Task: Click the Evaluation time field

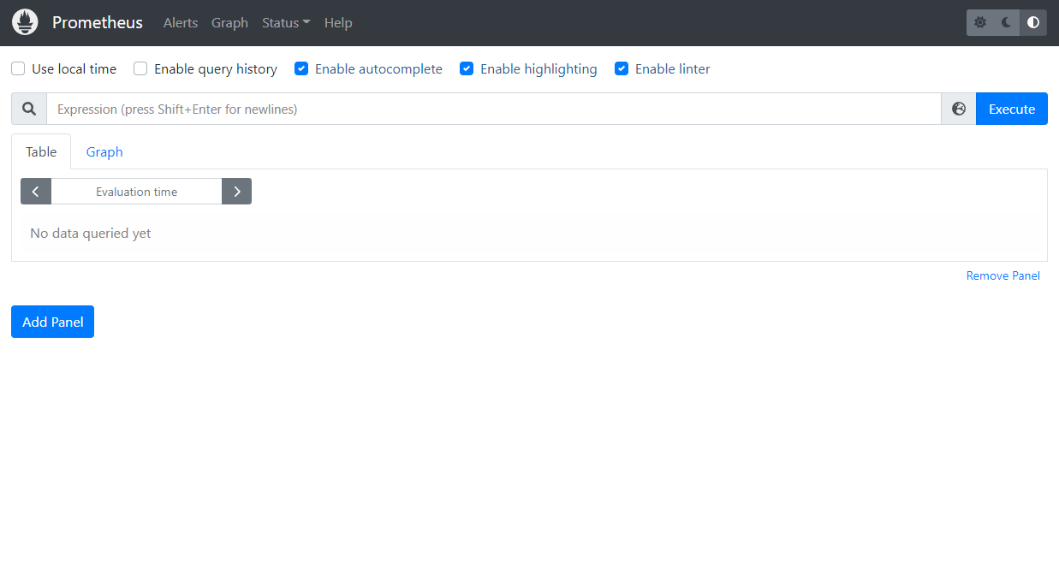Action: [136, 192]
